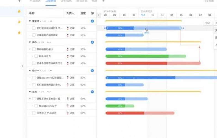Collapse the 移动端新功能UI subtasks

point(30,49)
